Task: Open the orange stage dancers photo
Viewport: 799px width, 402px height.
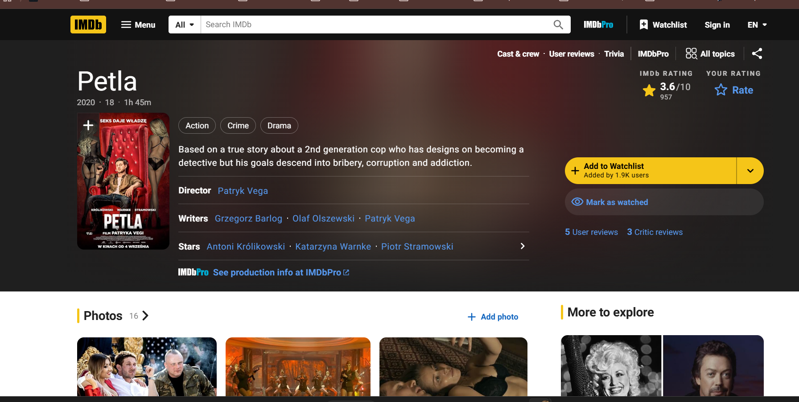Action: tap(298, 367)
